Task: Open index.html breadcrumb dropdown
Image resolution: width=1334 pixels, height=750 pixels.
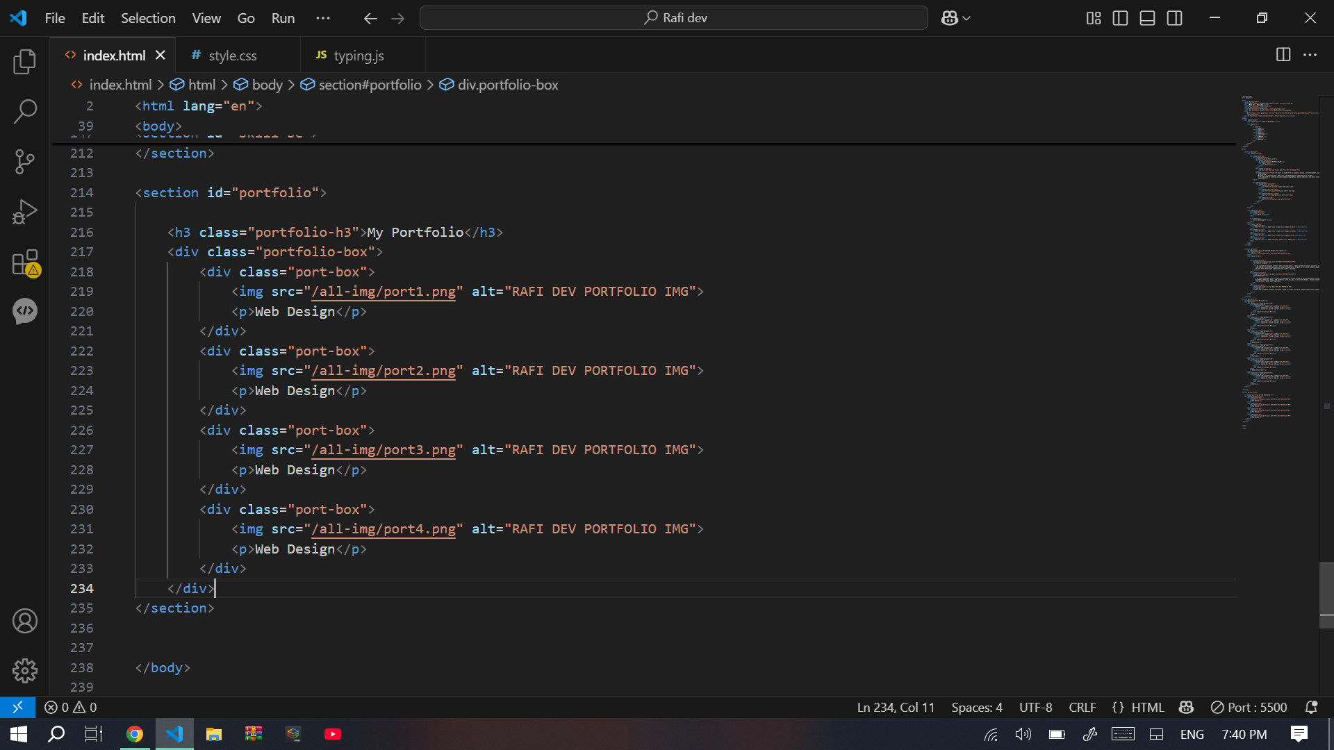Action: pyautogui.click(x=113, y=85)
